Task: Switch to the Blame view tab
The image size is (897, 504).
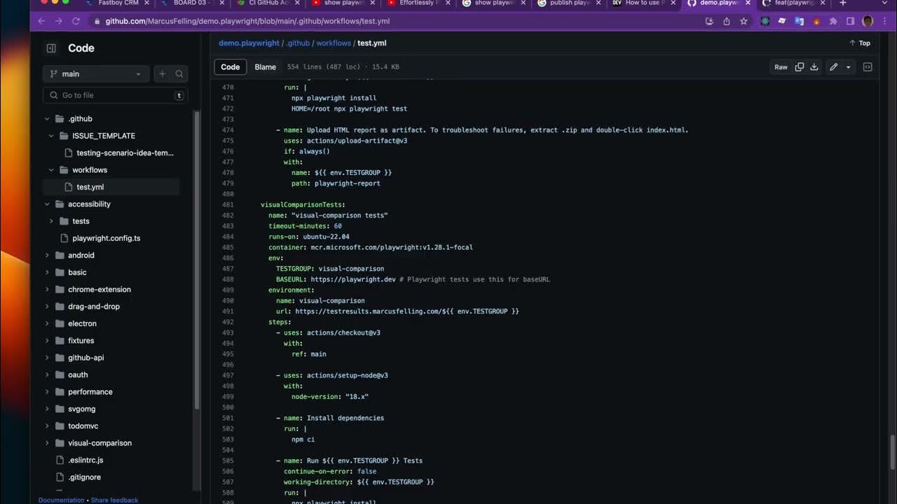Action: (265, 67)
